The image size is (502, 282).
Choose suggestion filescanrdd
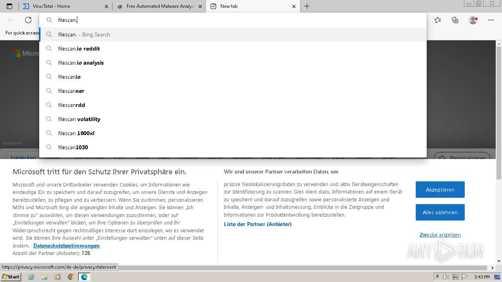tap(233, 105)
